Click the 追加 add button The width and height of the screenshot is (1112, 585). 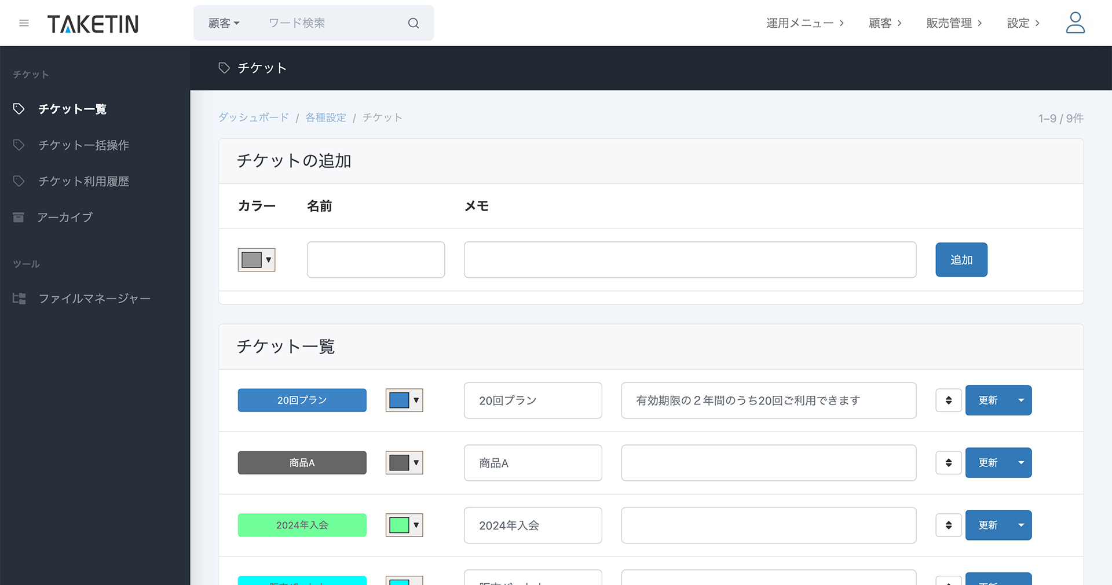961,260
